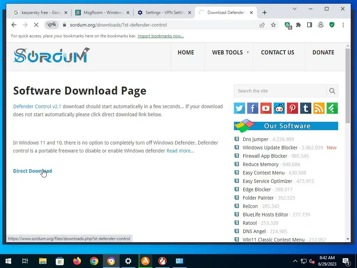This screenshot has height=268, width=357.
Task: Close the Settings VPN tab
Action: tap(189, 13)
